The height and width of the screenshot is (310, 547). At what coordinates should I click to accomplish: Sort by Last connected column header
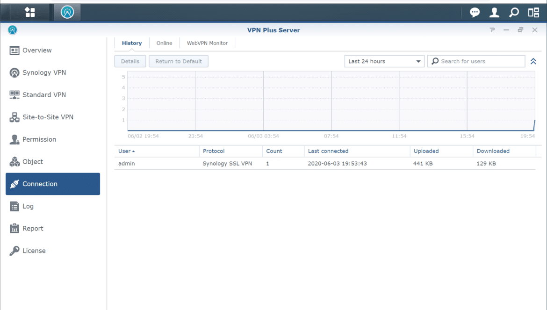(x=357, y=151)
